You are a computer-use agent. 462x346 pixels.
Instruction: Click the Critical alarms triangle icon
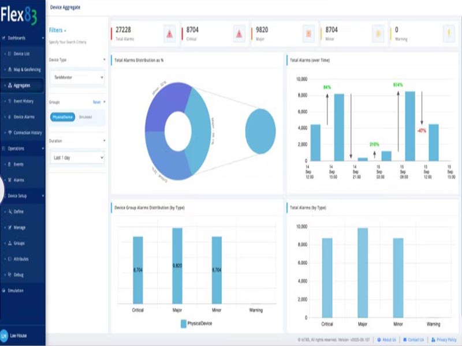pos(239,33)
